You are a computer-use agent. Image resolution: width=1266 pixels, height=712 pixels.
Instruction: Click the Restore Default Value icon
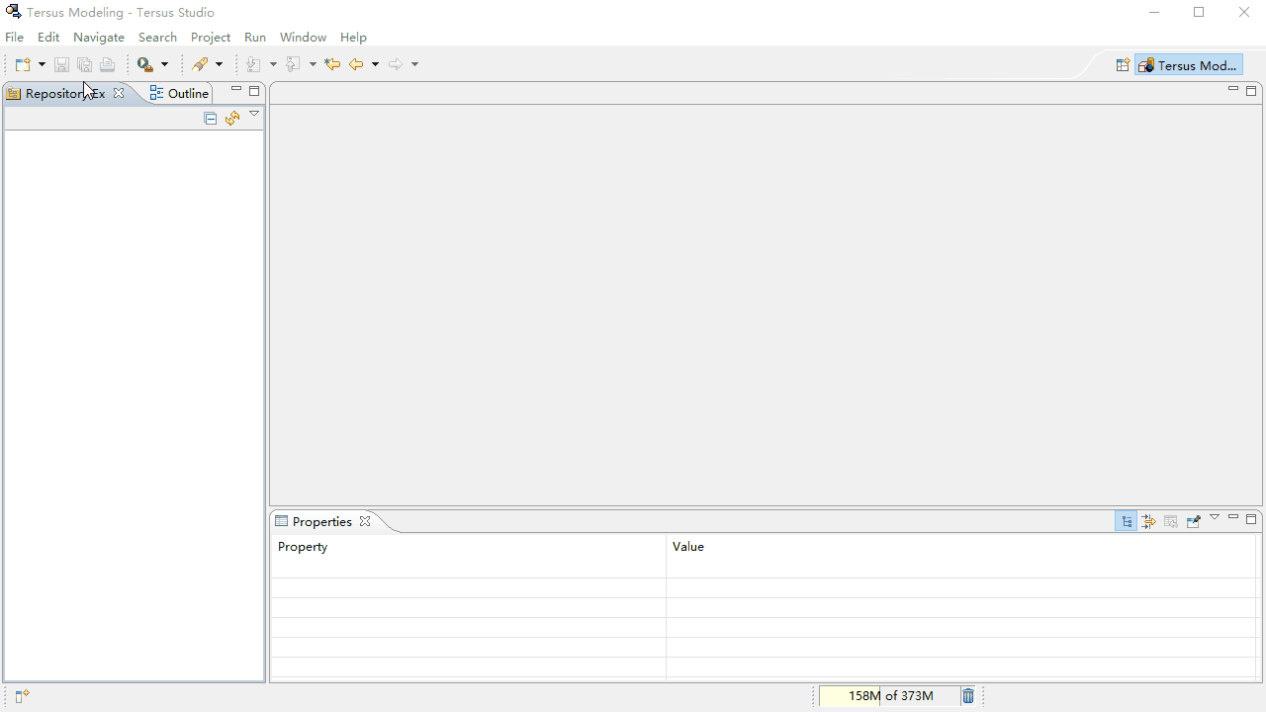click(1171, 521)
